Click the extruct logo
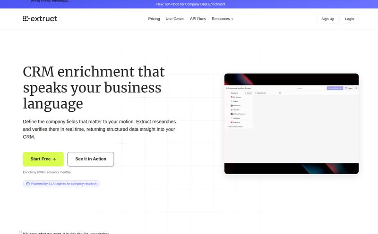The width and height of the screenshot is (378, 234). (x=40, y=19)
